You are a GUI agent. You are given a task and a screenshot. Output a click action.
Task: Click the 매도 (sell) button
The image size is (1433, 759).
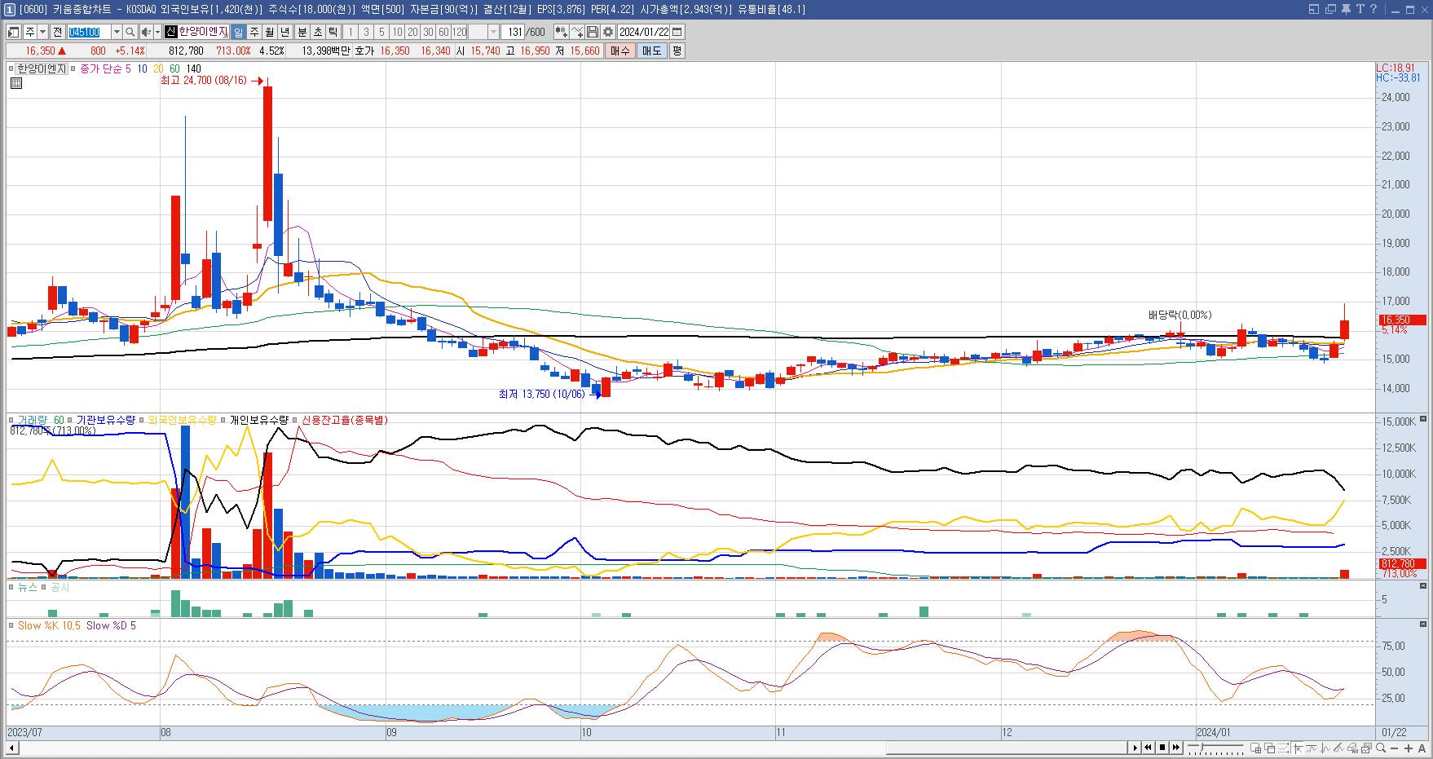point(651,51)
